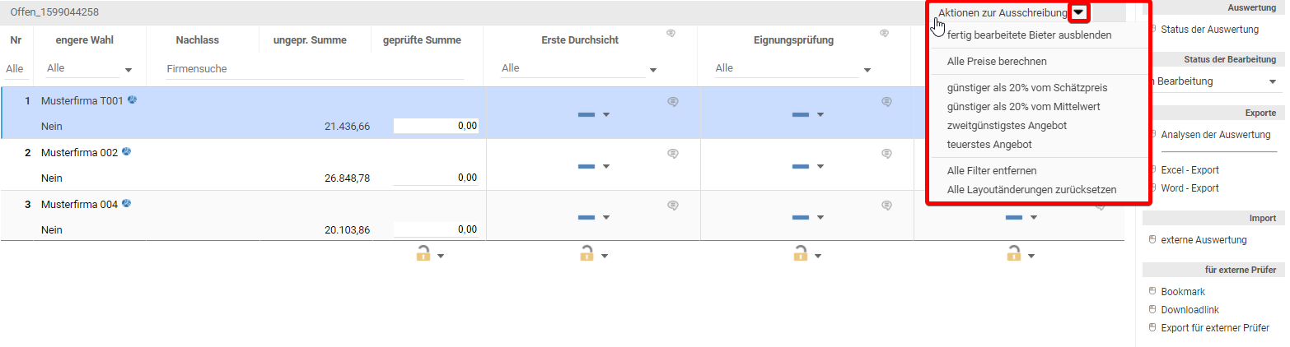Select 'fertig bearbeitete Bieter ausblenden'
1290x347 pixels.
click(1029, 35)
